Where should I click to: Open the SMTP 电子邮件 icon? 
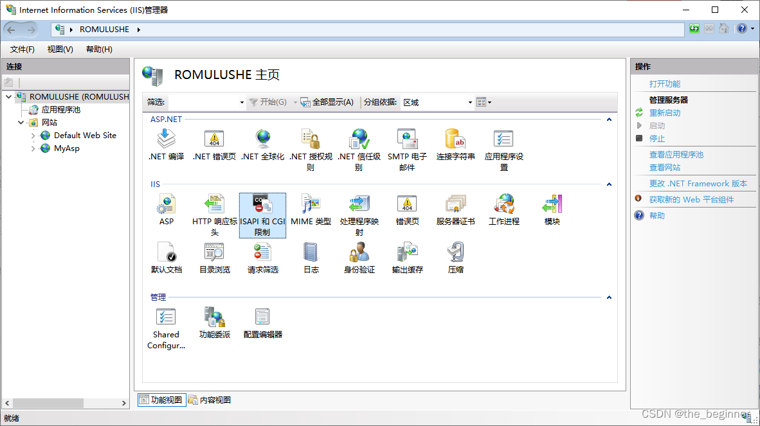407,139
